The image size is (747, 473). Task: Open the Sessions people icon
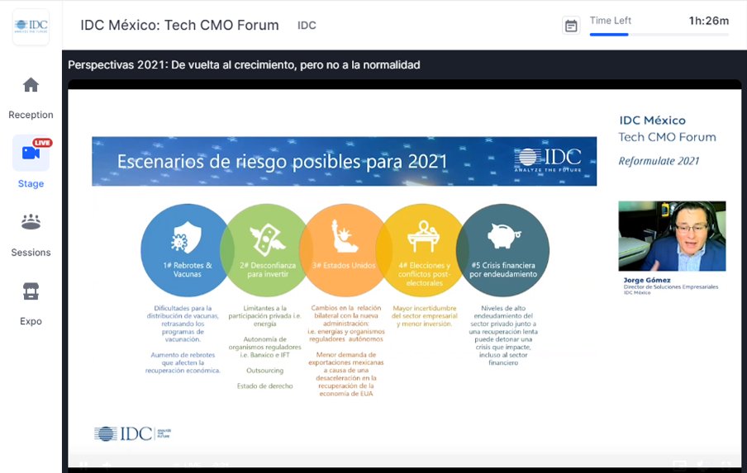point(31,222)
